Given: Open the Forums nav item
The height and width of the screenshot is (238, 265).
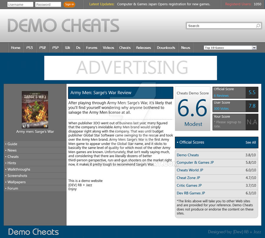Looking at the screenshot, I should click(x=92, y=48).
